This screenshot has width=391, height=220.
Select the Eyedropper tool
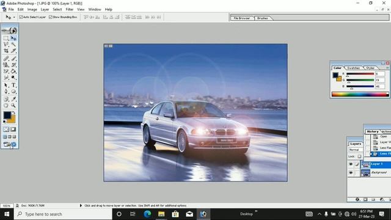(13, 99)
